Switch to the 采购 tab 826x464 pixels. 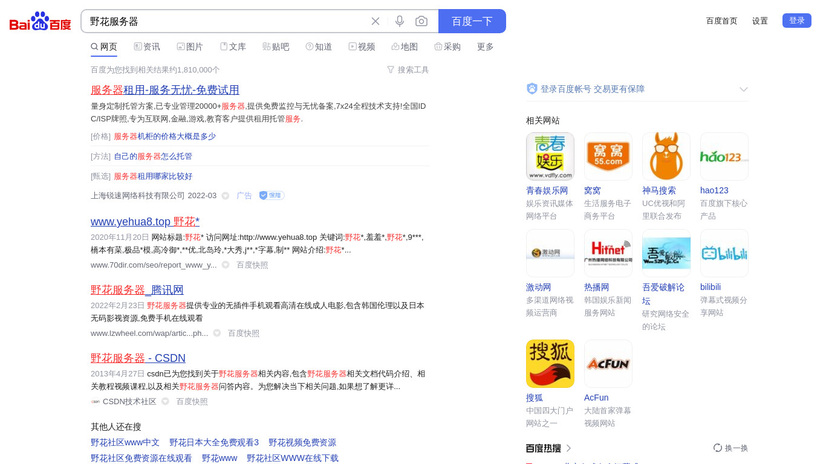[447, 47]
